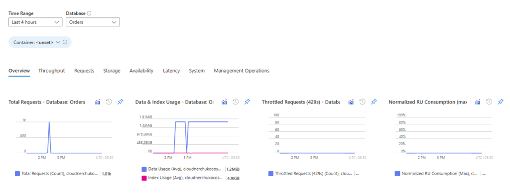The height and width of the screenshot is (196, 510).
Task: Open metrics explorer for Normalized RU Consumption
Action: [x=478, y=102]
